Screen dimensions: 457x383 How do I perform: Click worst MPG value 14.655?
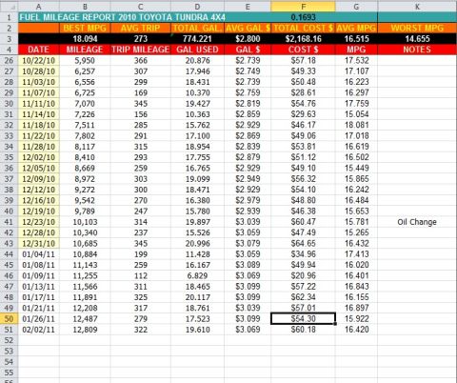tap(417, 39)
